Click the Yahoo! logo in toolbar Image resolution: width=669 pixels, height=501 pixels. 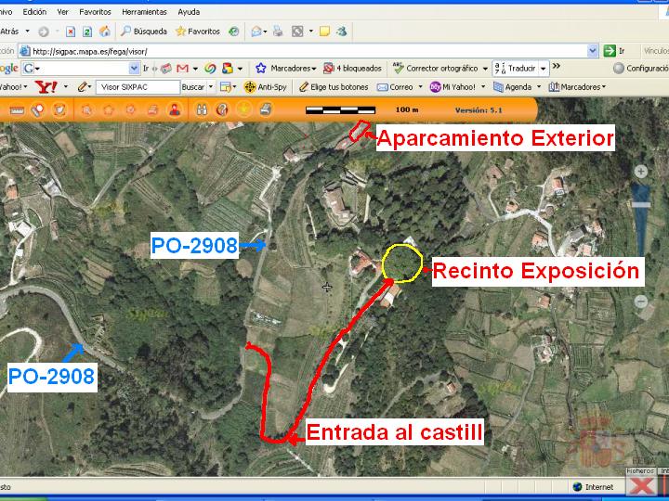coord(46,86)
